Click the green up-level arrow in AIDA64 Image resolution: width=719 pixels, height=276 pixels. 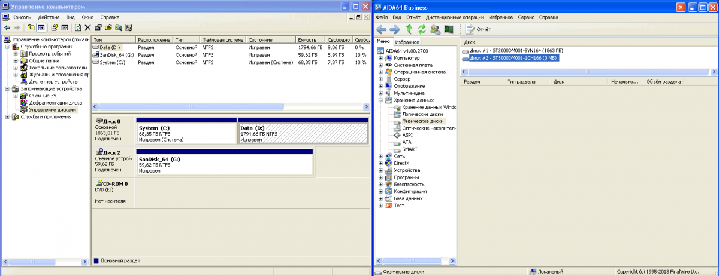click(x=409, y=29)
